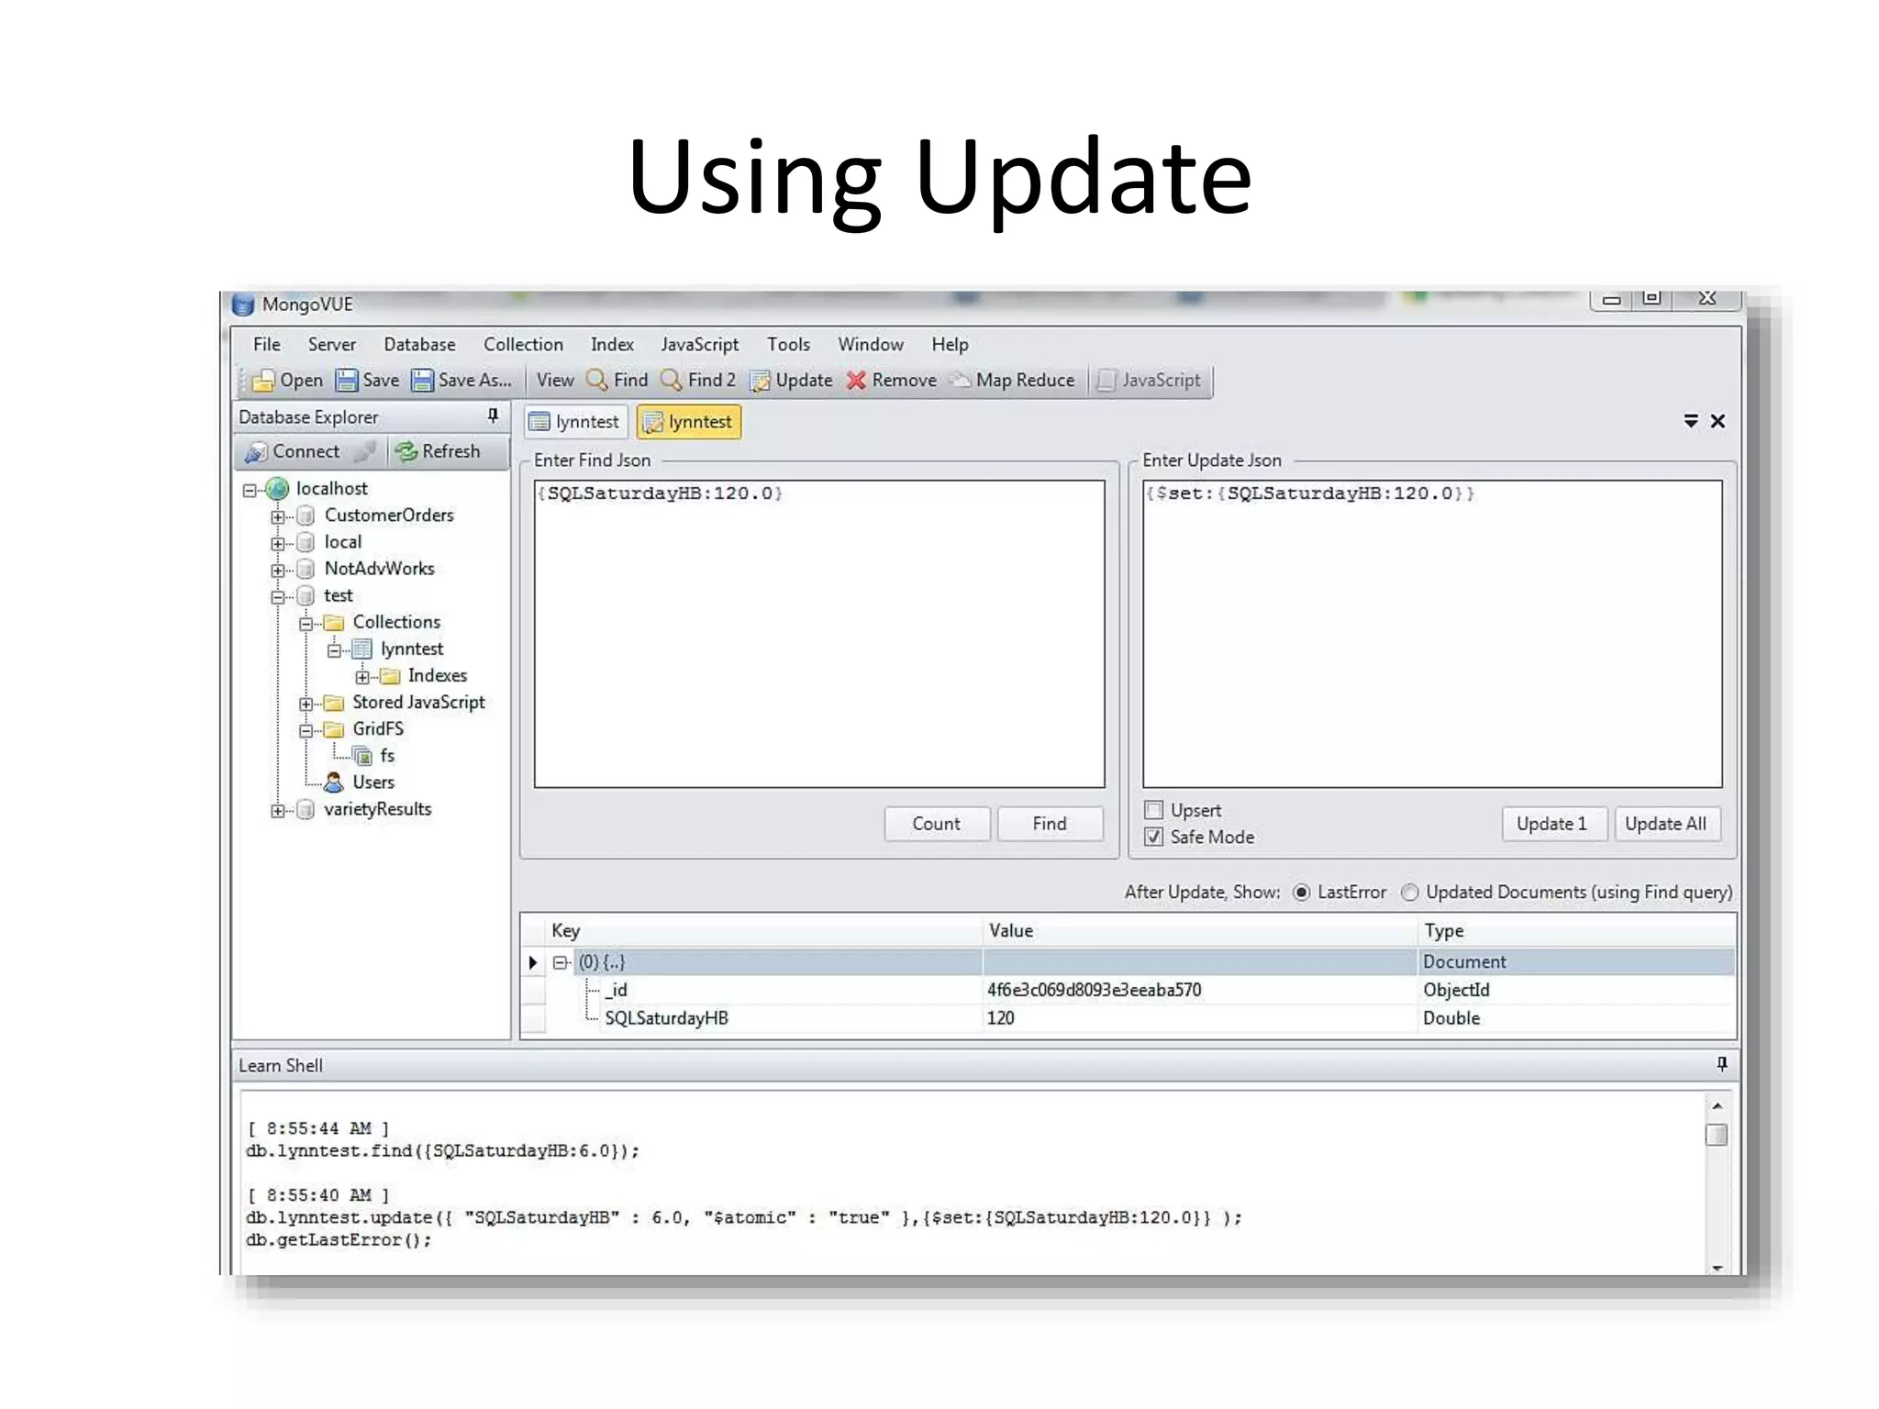
Task: Open the tab list dropdown arrow
Action: (x=1691, y=421)
